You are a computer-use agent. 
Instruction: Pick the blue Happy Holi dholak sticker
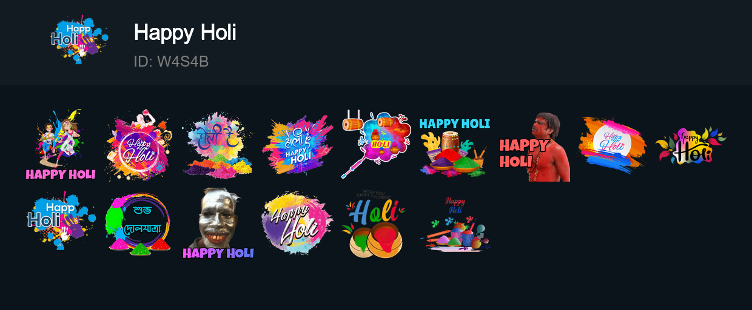pos(455,145)
